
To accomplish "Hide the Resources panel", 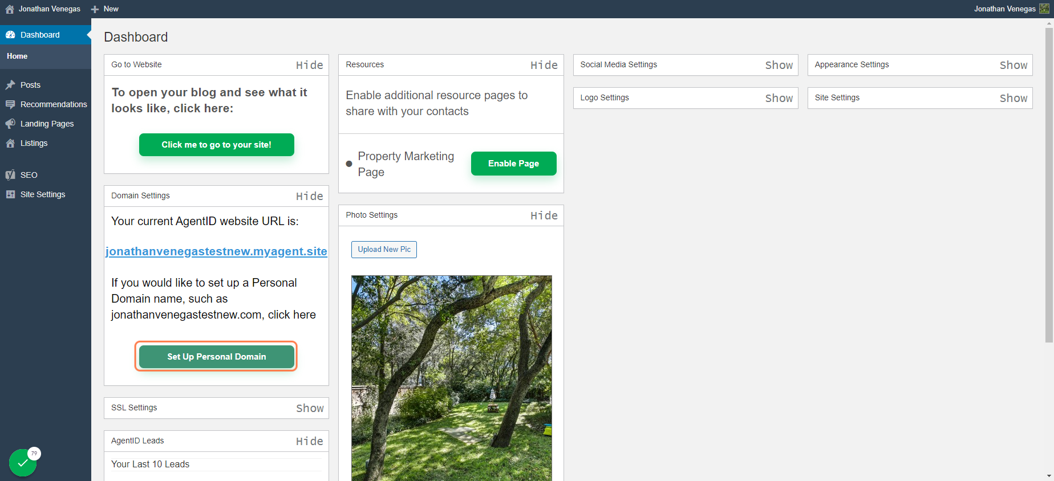I will pos(544,65).
